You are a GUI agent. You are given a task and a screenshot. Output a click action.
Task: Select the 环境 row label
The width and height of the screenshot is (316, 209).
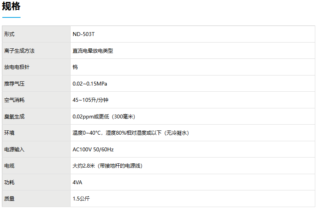click(9, 133)
